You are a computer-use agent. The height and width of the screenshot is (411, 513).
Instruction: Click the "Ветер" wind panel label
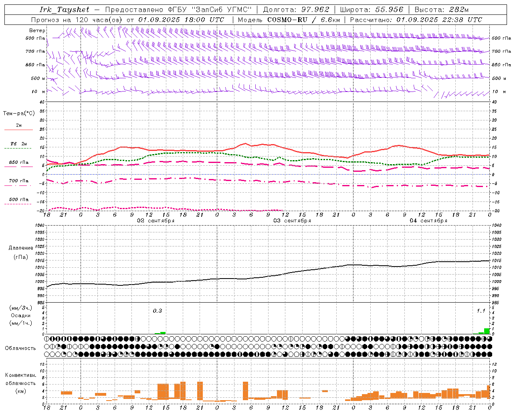pos(37,31)
